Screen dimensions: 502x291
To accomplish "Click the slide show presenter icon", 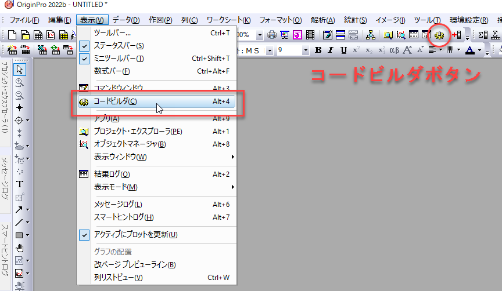I will tap(285, 35).
